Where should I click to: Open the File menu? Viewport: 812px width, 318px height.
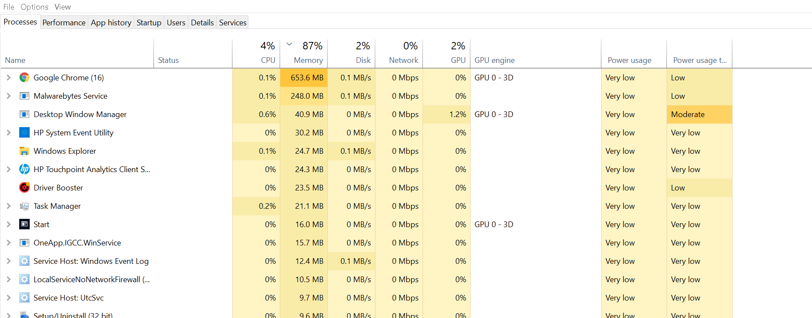pyautogui.click(x=9, y=7)
